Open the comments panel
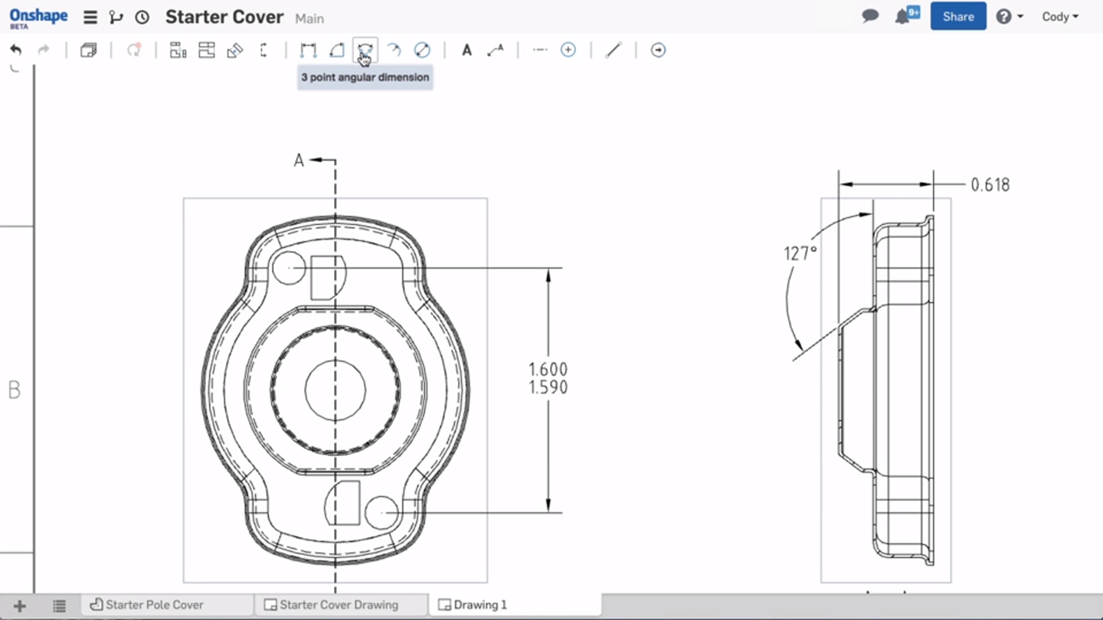This screenshot has height=620, width=1103. pos(869,15)
